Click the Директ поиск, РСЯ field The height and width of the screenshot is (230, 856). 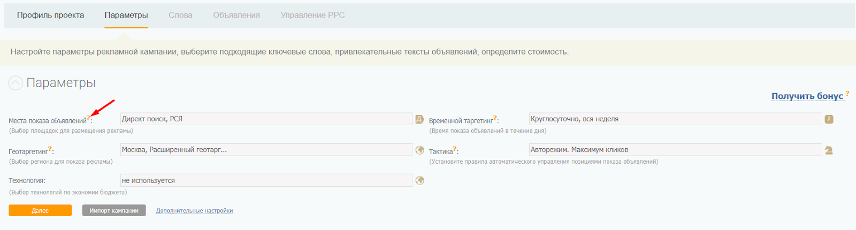266,119
